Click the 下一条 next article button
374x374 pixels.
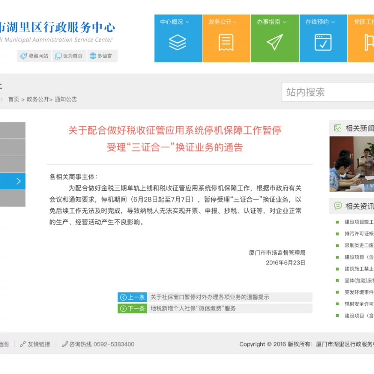tap(132, 309)
